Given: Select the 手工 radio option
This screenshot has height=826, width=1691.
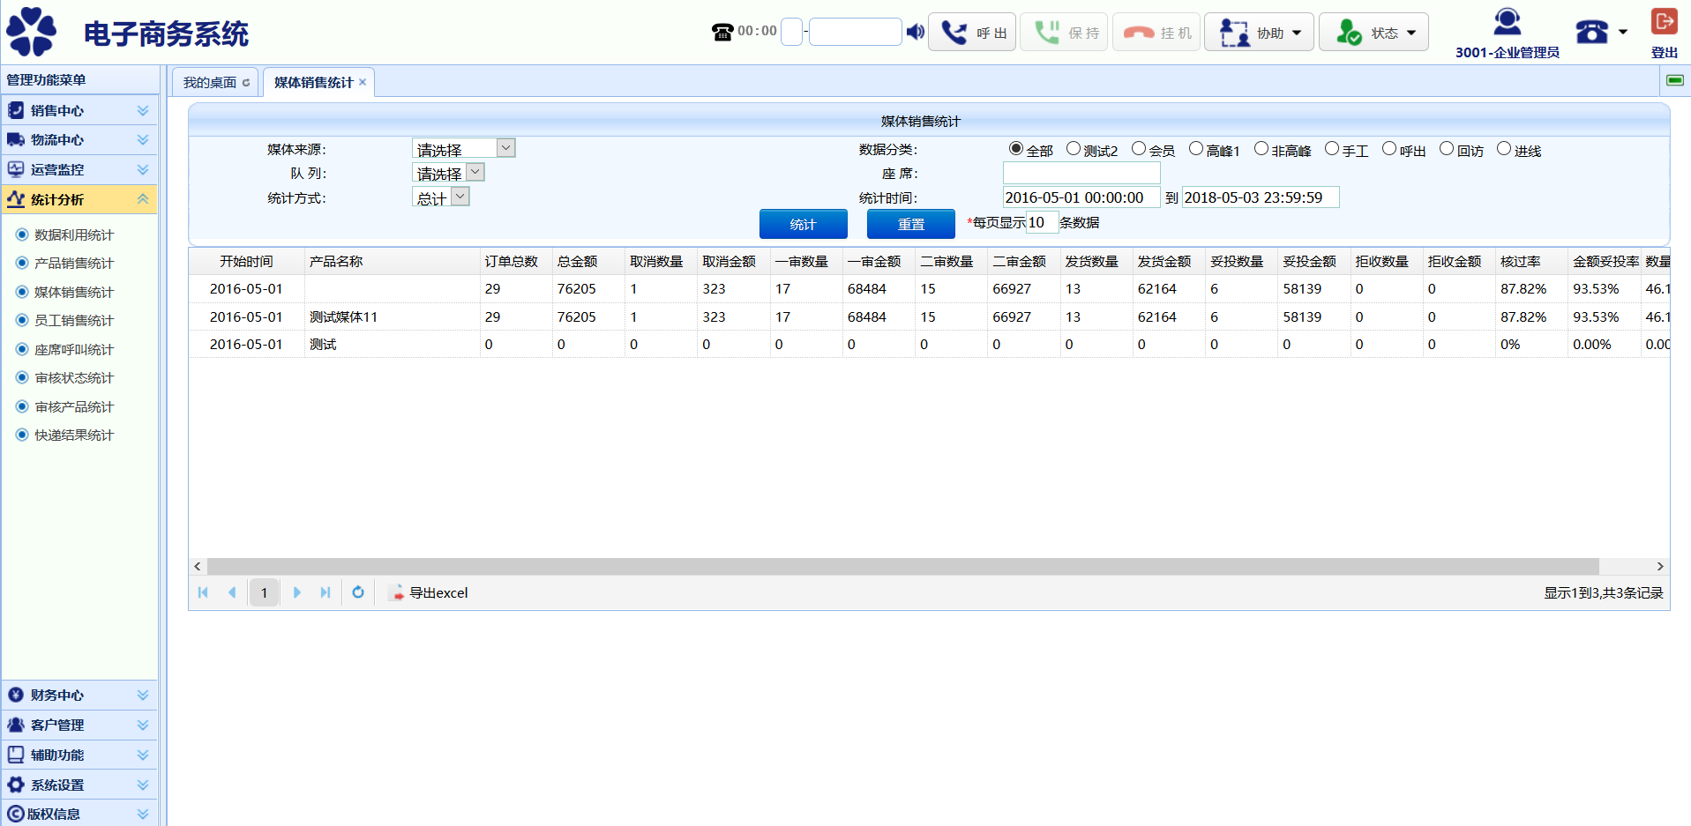Looking at the screenshot, I should 1332,149.
